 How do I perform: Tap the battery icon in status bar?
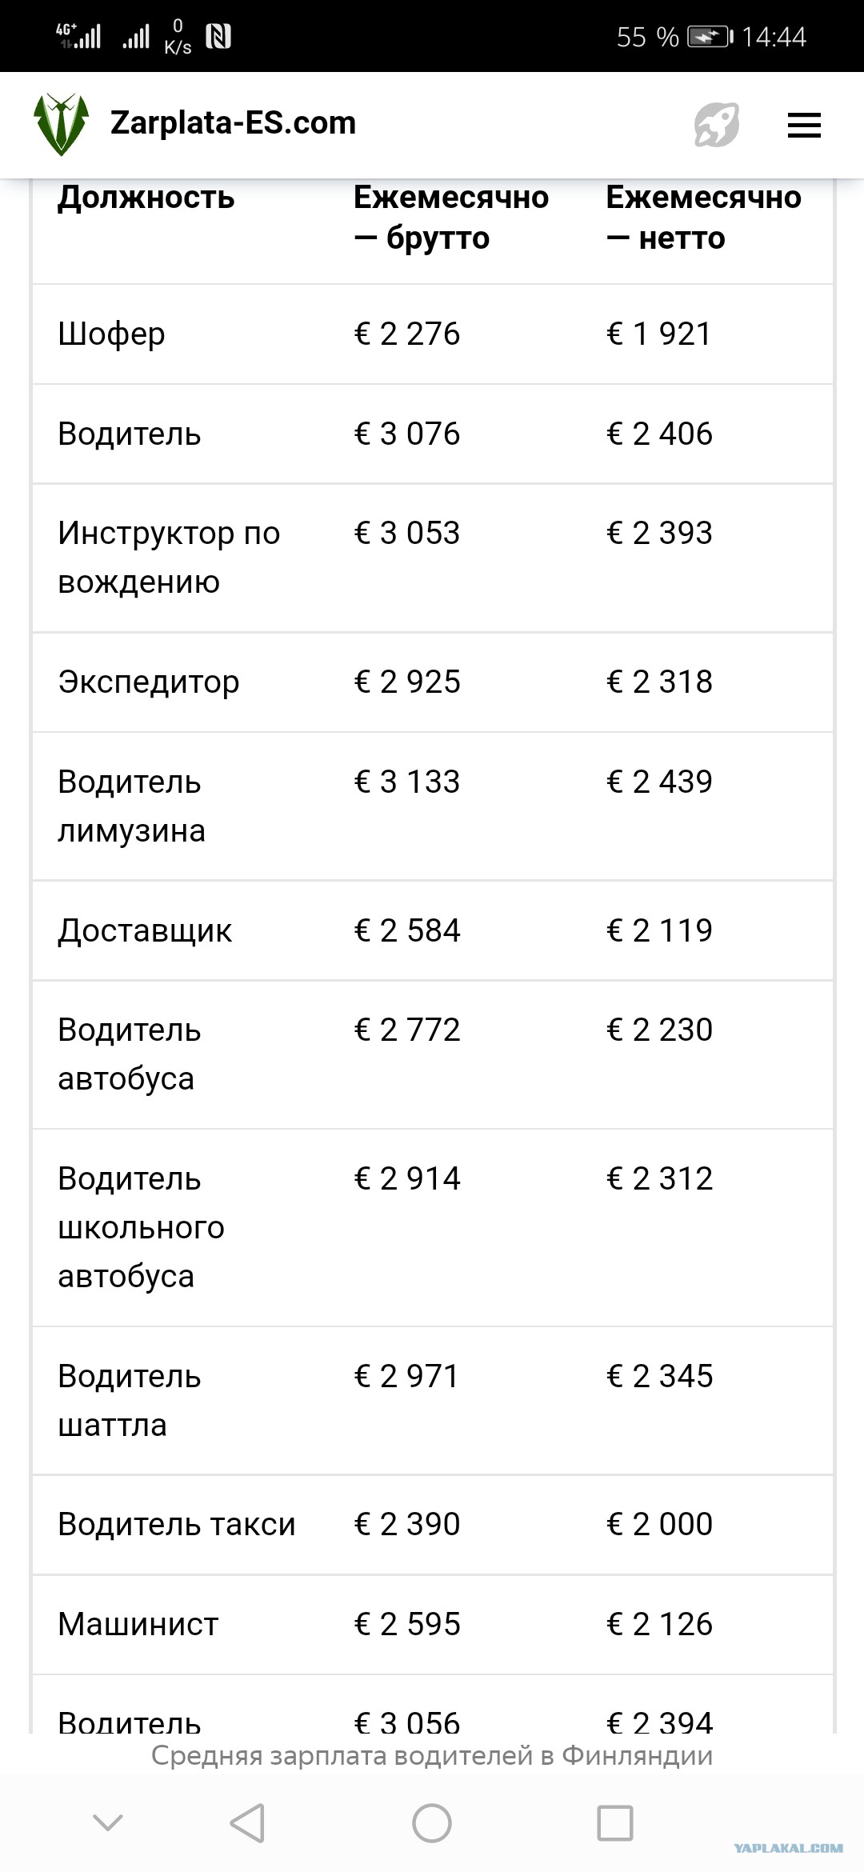click(710, 37)
